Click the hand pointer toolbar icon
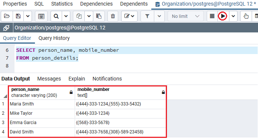Viewport: 258px width, 139px height. coord(246,16)
